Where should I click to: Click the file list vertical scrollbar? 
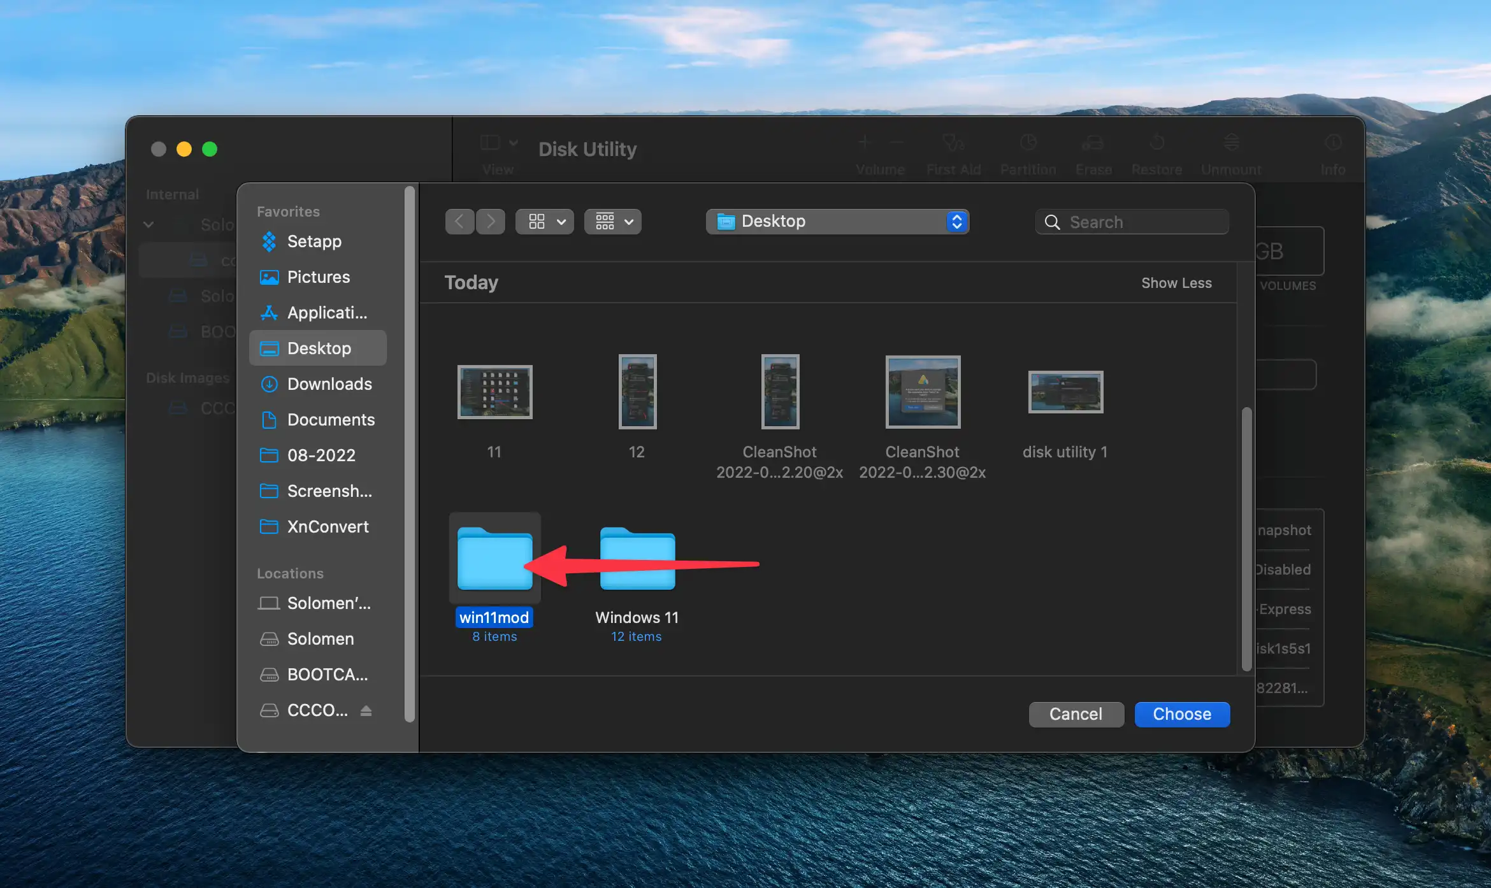[1246, 539]
